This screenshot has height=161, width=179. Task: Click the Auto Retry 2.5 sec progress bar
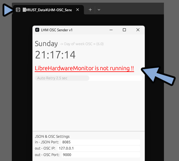coord(89,78)
